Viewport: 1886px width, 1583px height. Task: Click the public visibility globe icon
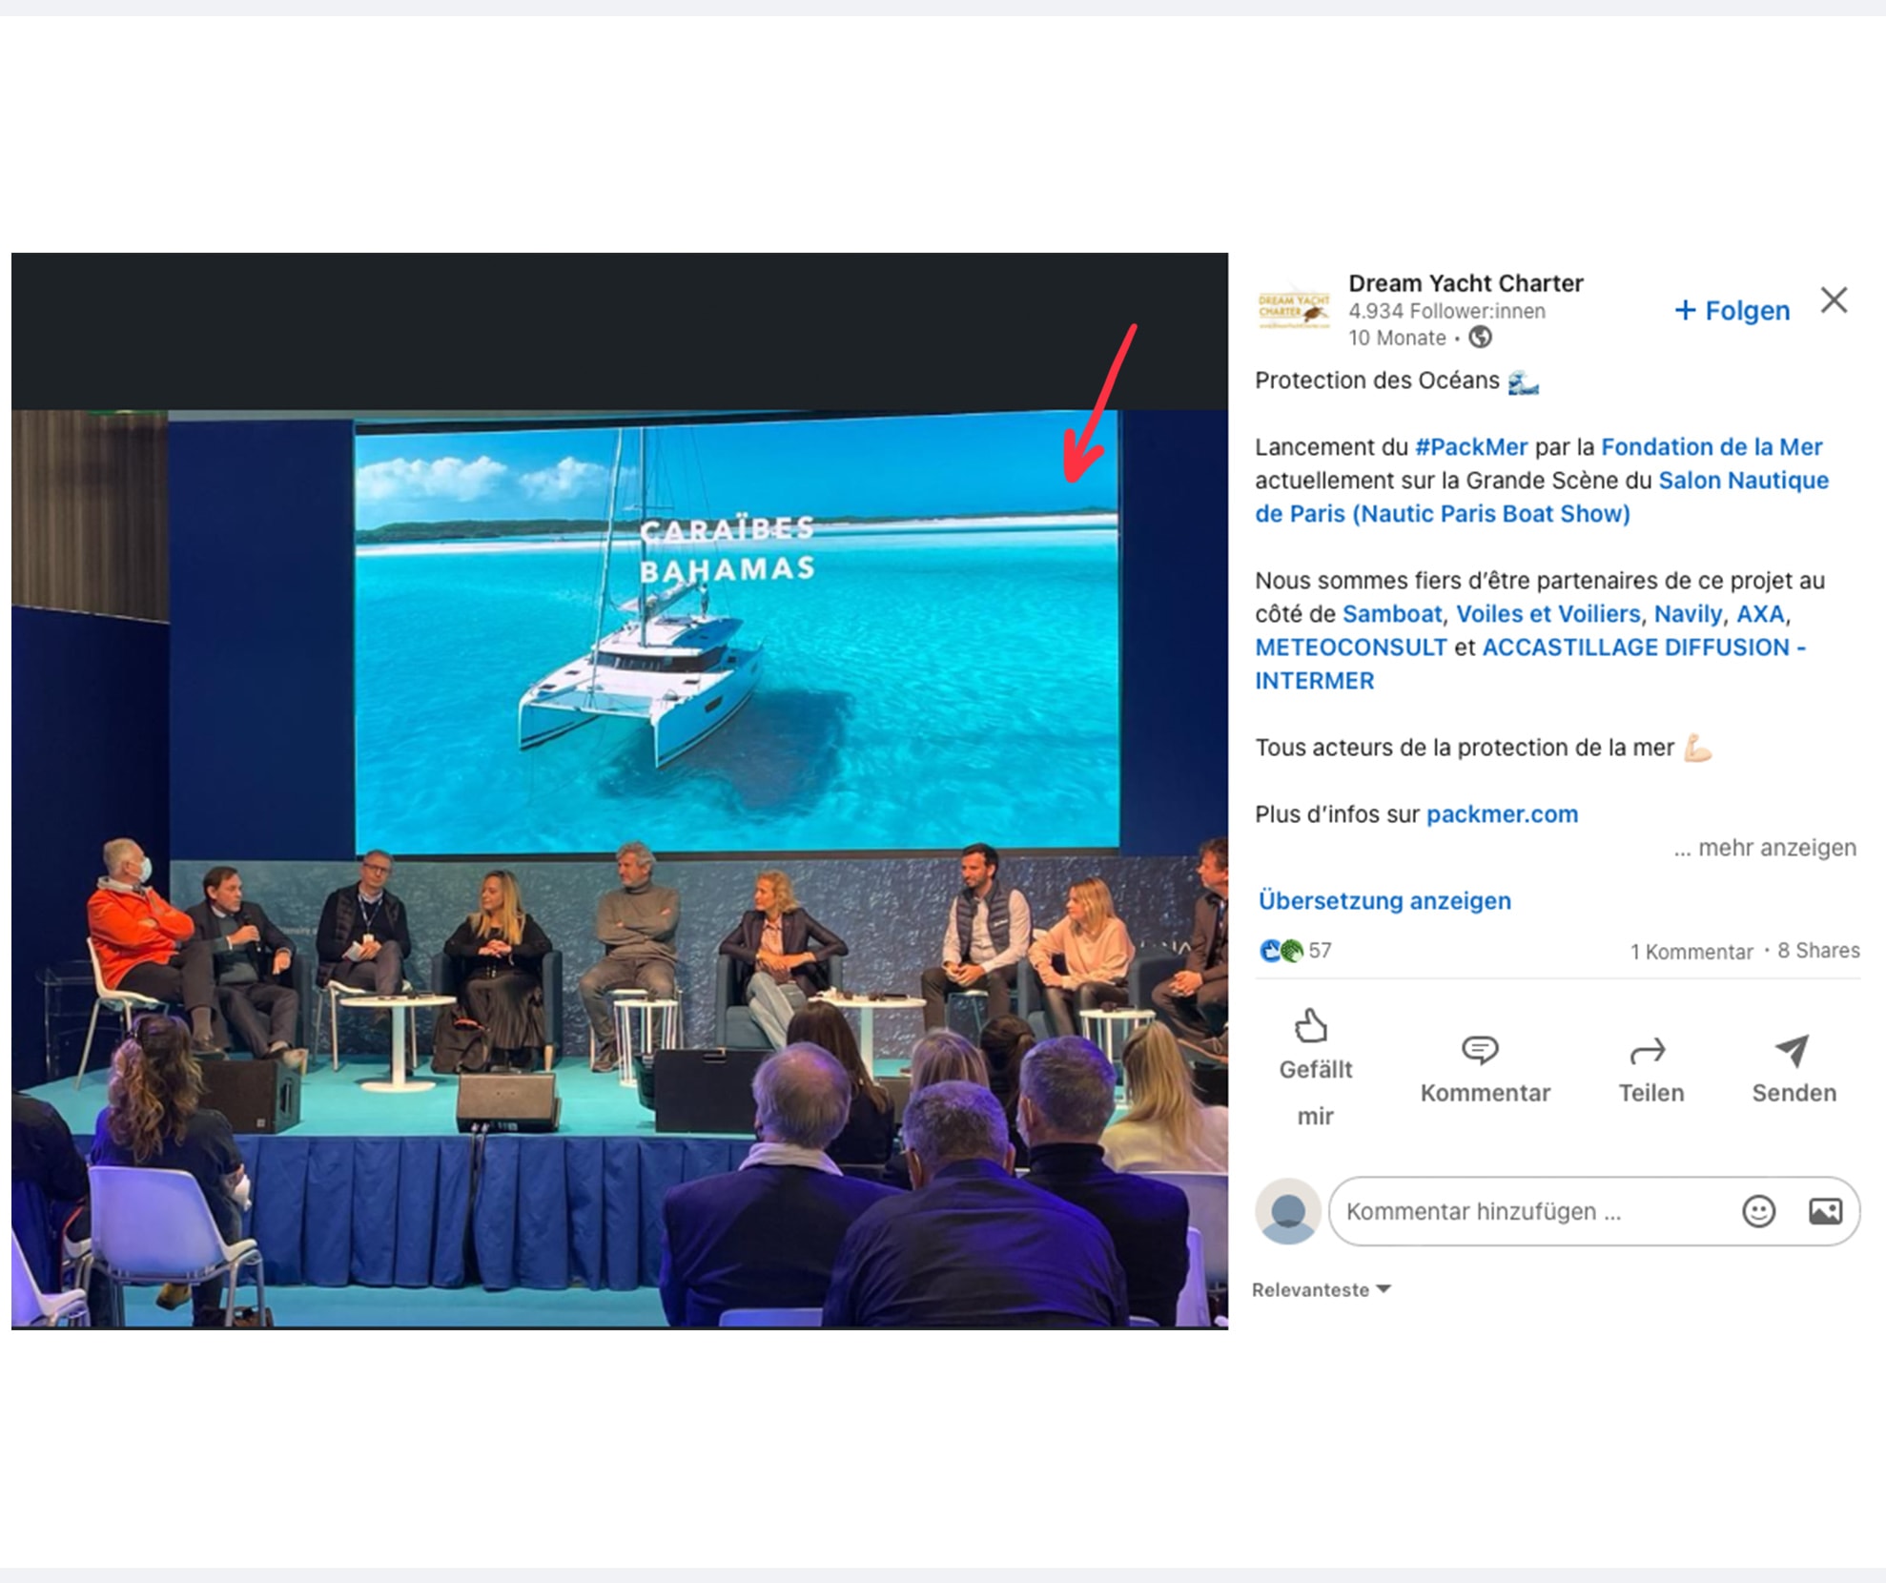1480,337
